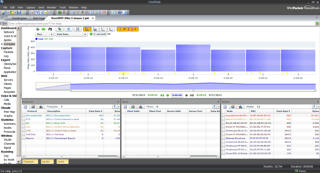Select Channels button at bottom

[30, 161]
